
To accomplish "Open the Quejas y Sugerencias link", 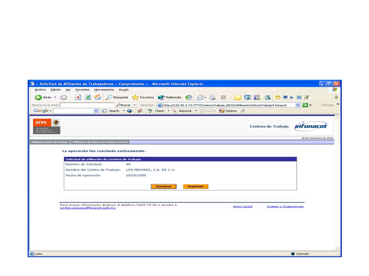I will pos(285,207).
